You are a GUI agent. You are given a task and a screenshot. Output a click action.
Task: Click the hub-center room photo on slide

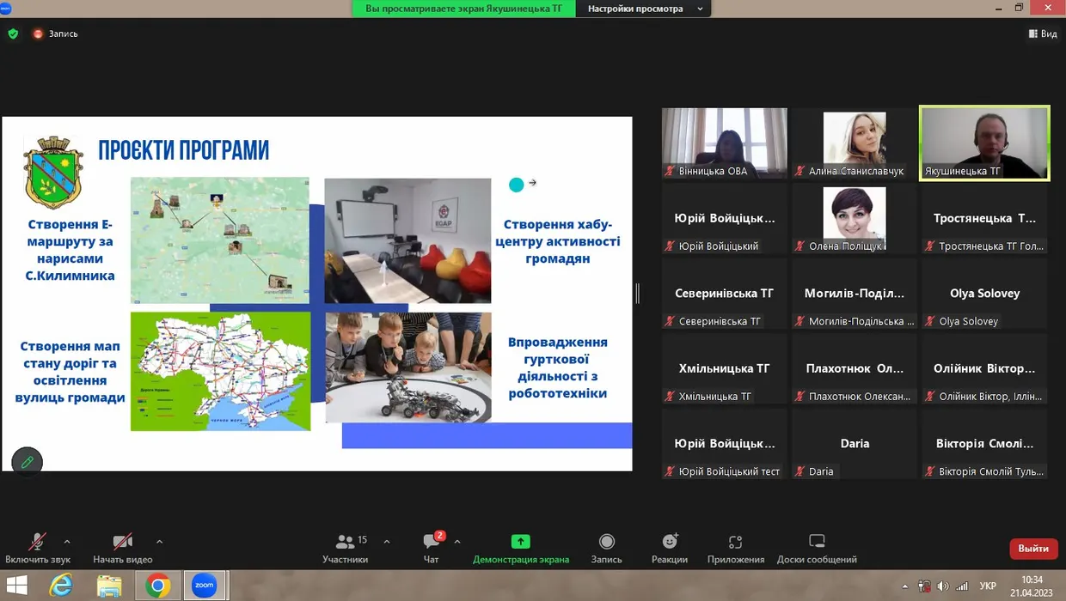[407, 240]
